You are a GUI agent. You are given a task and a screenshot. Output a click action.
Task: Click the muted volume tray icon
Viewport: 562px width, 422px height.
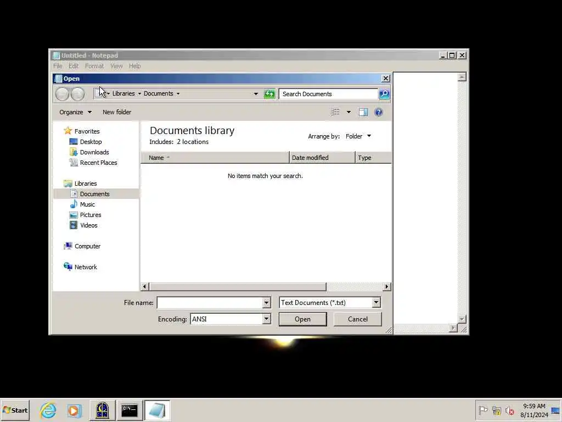click(x=509, y=410)
